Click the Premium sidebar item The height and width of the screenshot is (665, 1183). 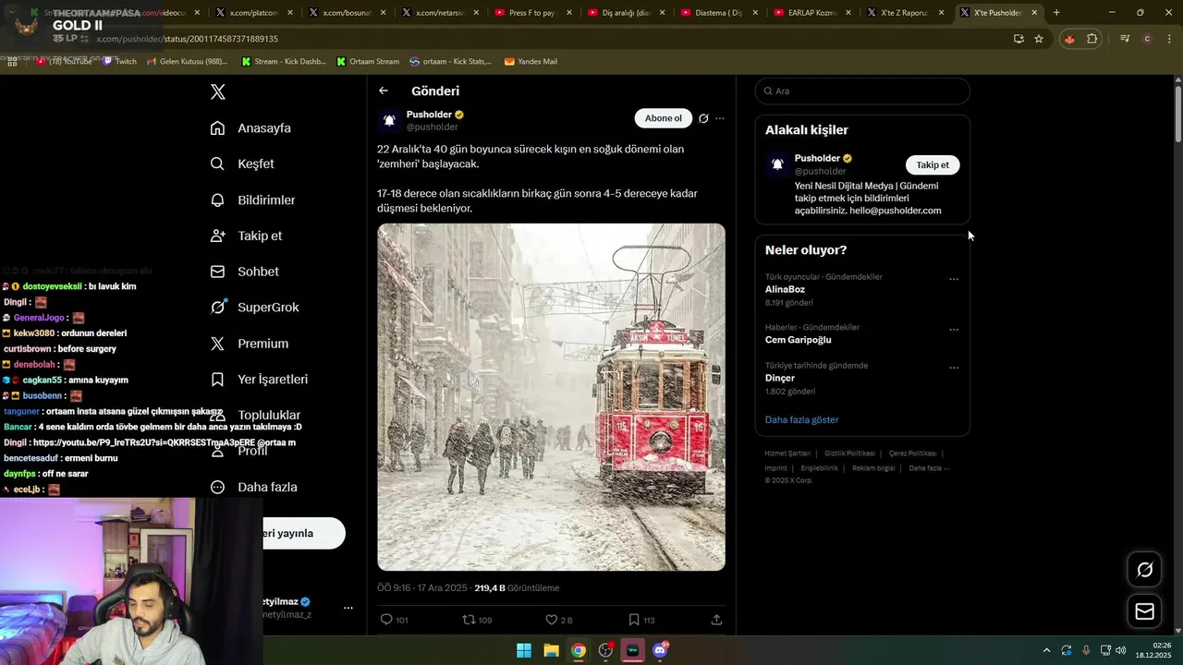(249, 344)
